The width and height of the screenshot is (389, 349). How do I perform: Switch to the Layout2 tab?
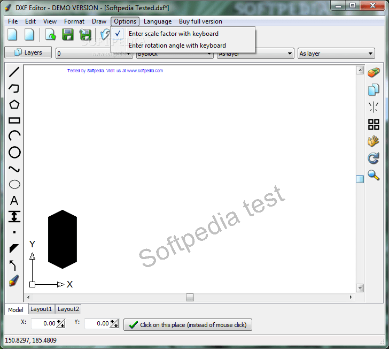click(x=68, y=309)
